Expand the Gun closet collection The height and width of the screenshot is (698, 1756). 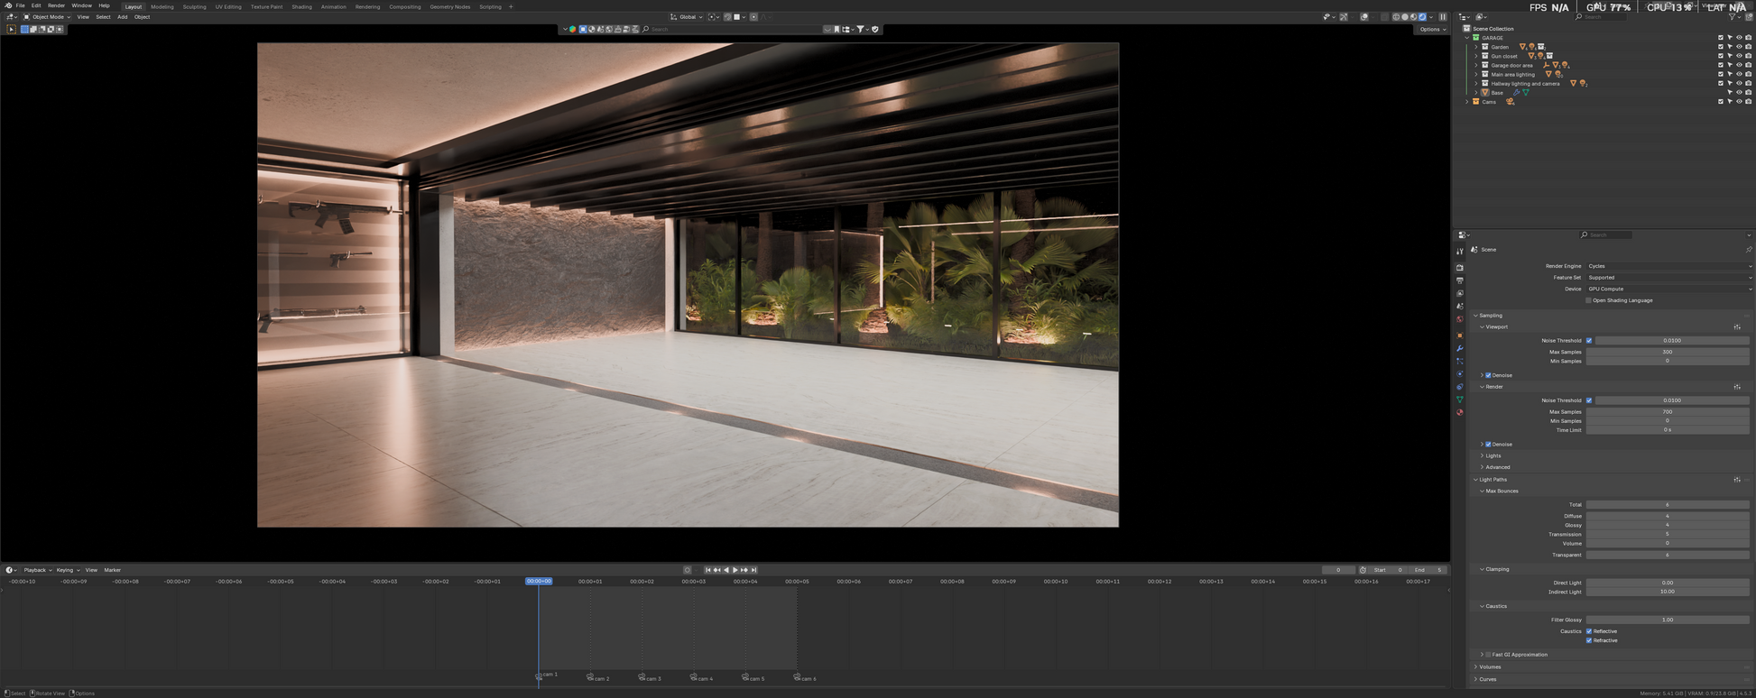[x=1476, y=56]
